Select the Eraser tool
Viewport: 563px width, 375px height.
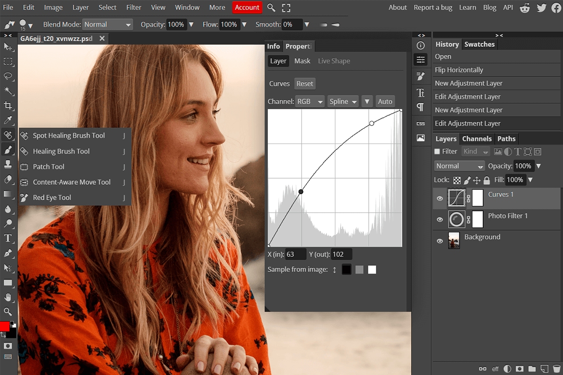pyautogui.click(x=8, y=179)
